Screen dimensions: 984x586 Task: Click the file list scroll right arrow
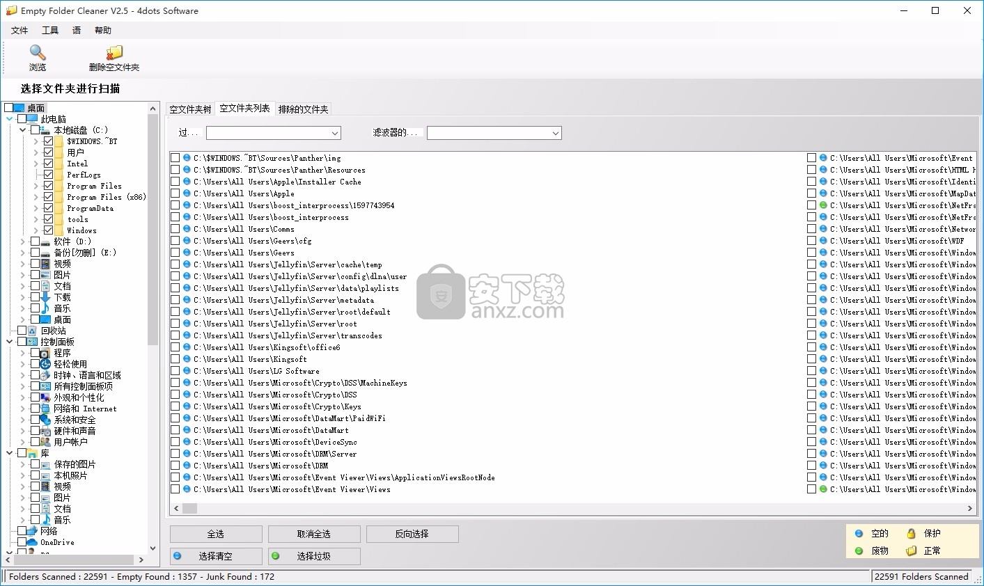coord(970,508)
